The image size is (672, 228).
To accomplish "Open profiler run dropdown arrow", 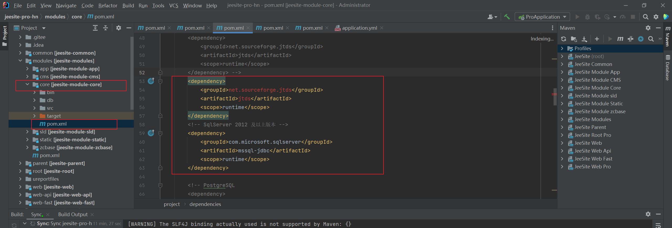I will coord(615,17).
